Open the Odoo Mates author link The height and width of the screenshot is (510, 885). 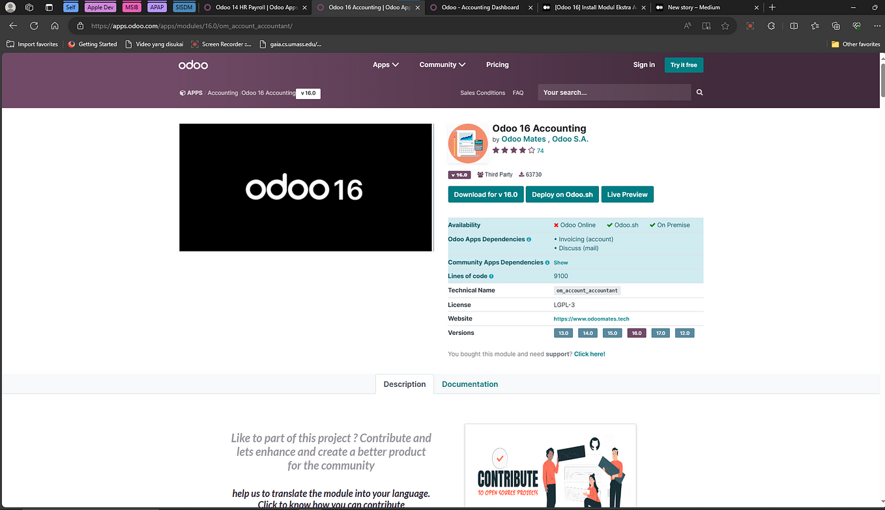(523, 139)
